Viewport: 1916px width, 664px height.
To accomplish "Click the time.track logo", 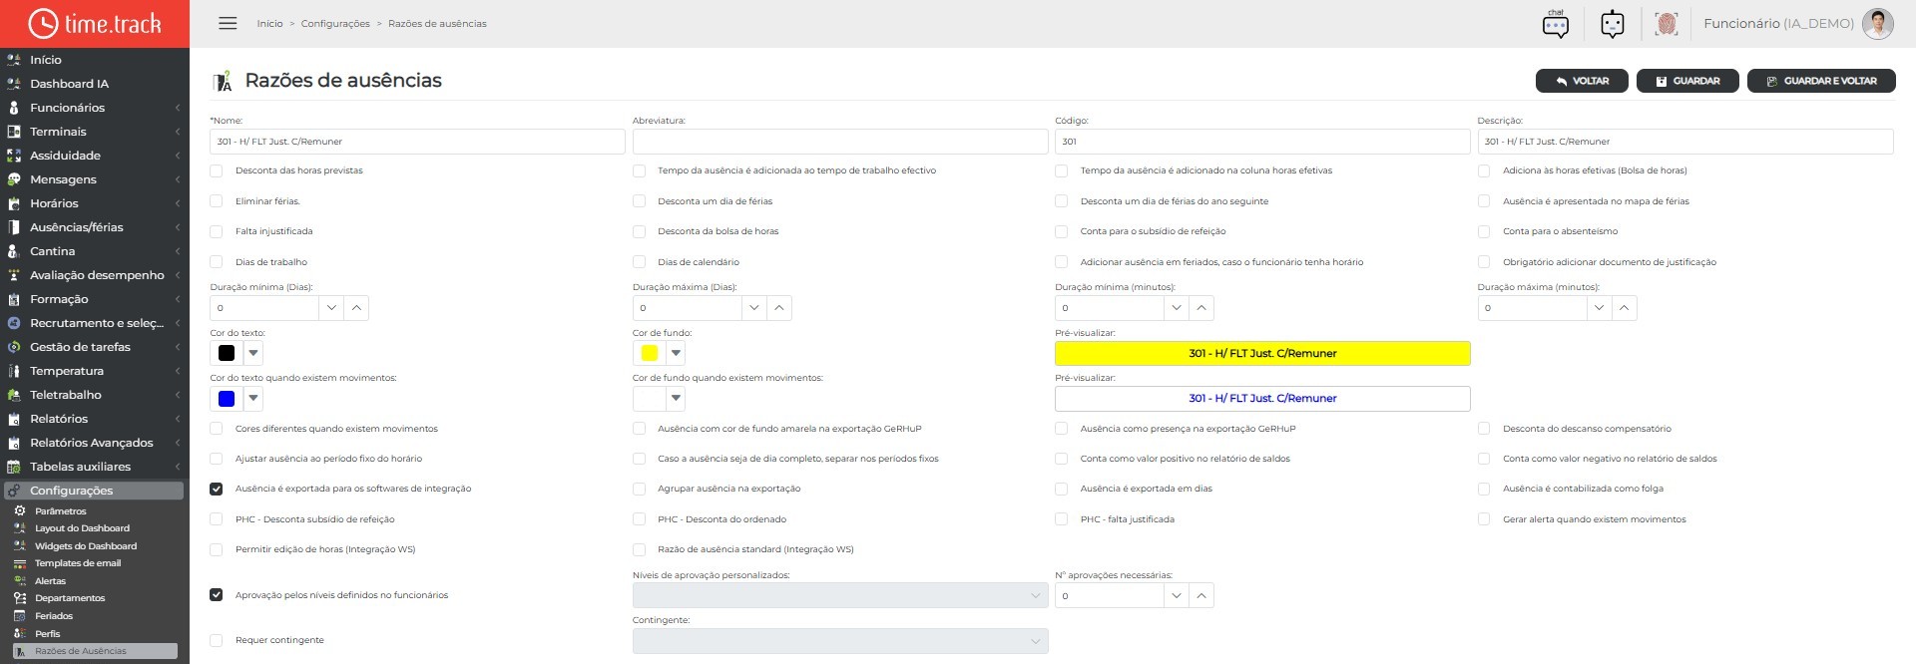I will point(95,23).
